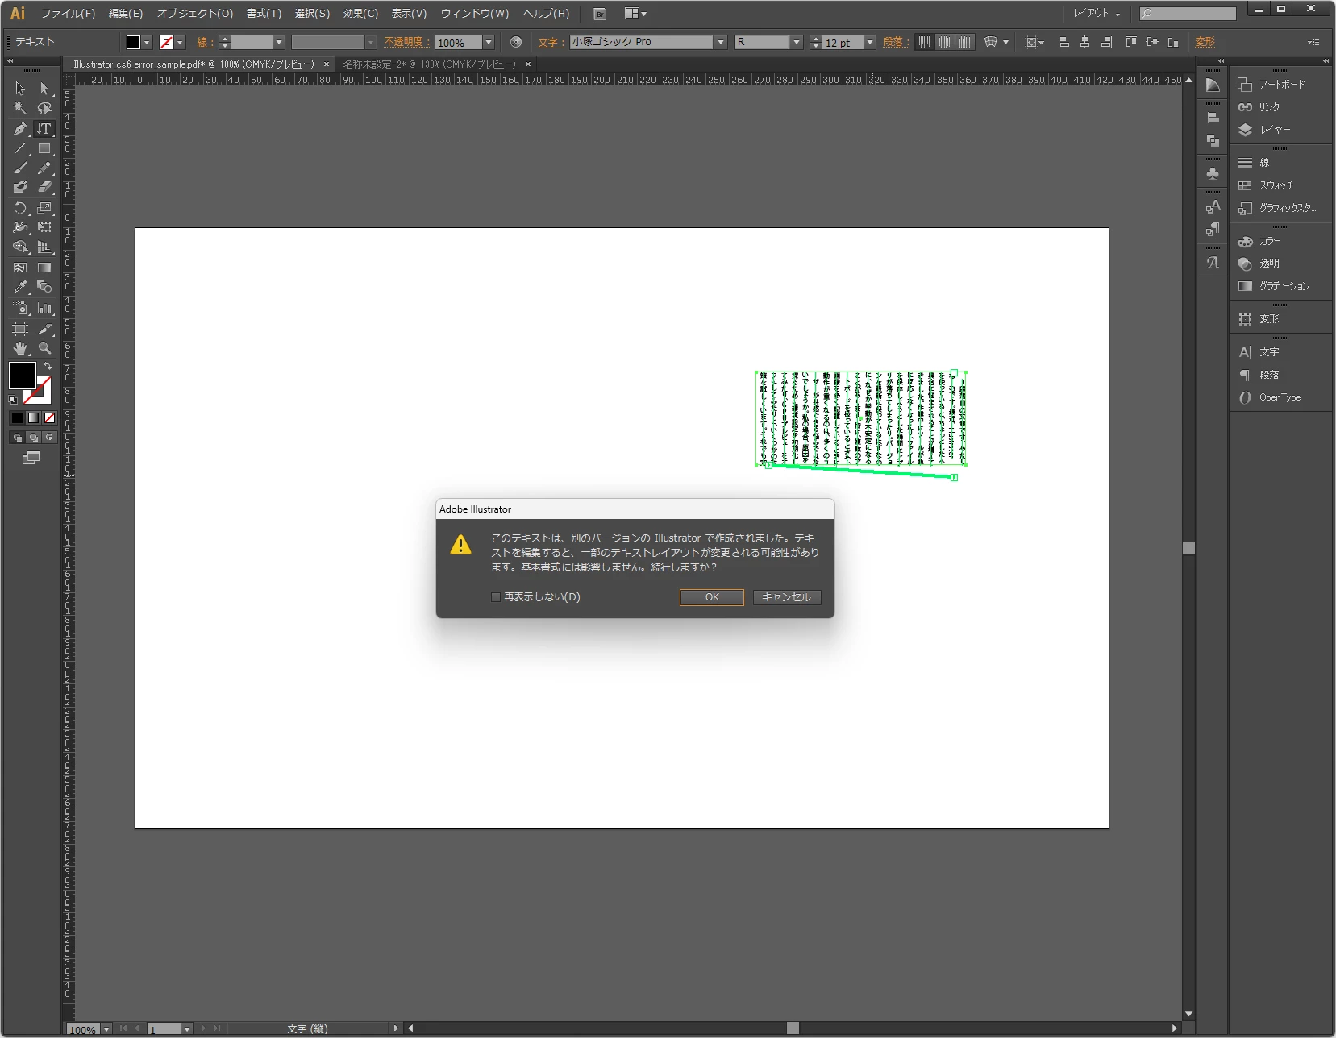Toggle paragraph align center in control bar
Screen dimensions: 1336x1038
click(x=944, y=42)
